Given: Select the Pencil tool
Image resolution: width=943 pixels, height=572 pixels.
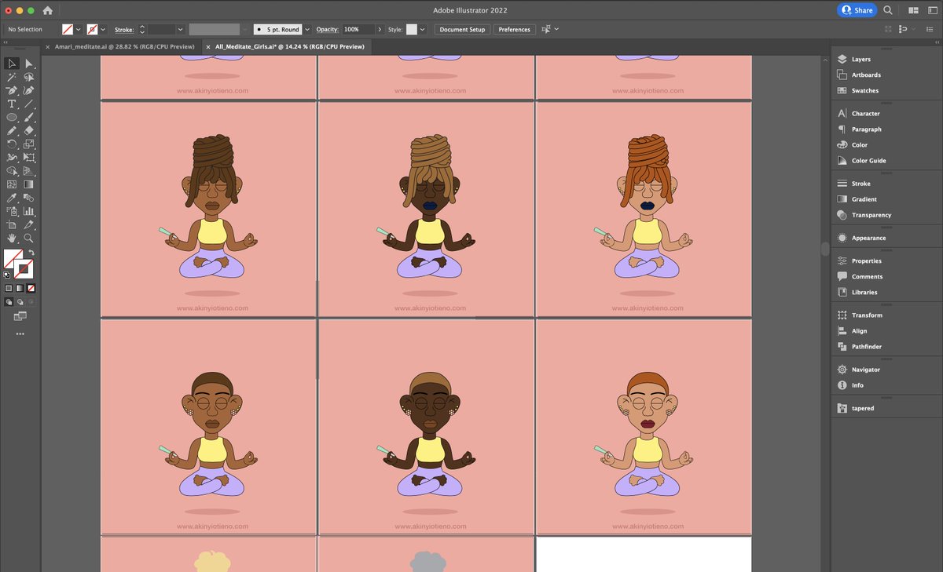Looking at the screenshot, I should tap(12, 130).
